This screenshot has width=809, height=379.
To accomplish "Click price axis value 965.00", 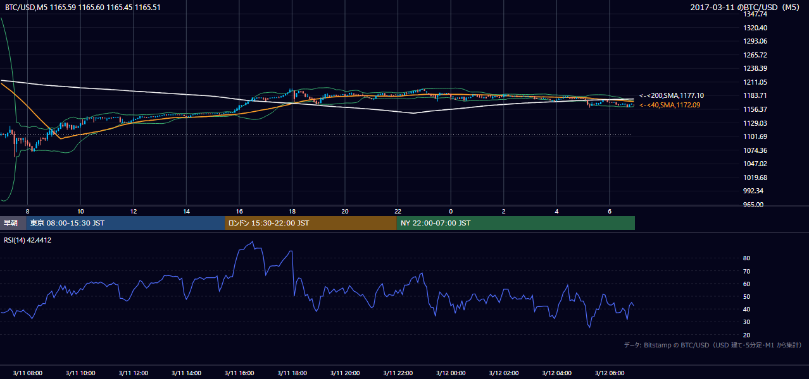I will [755, 205].
